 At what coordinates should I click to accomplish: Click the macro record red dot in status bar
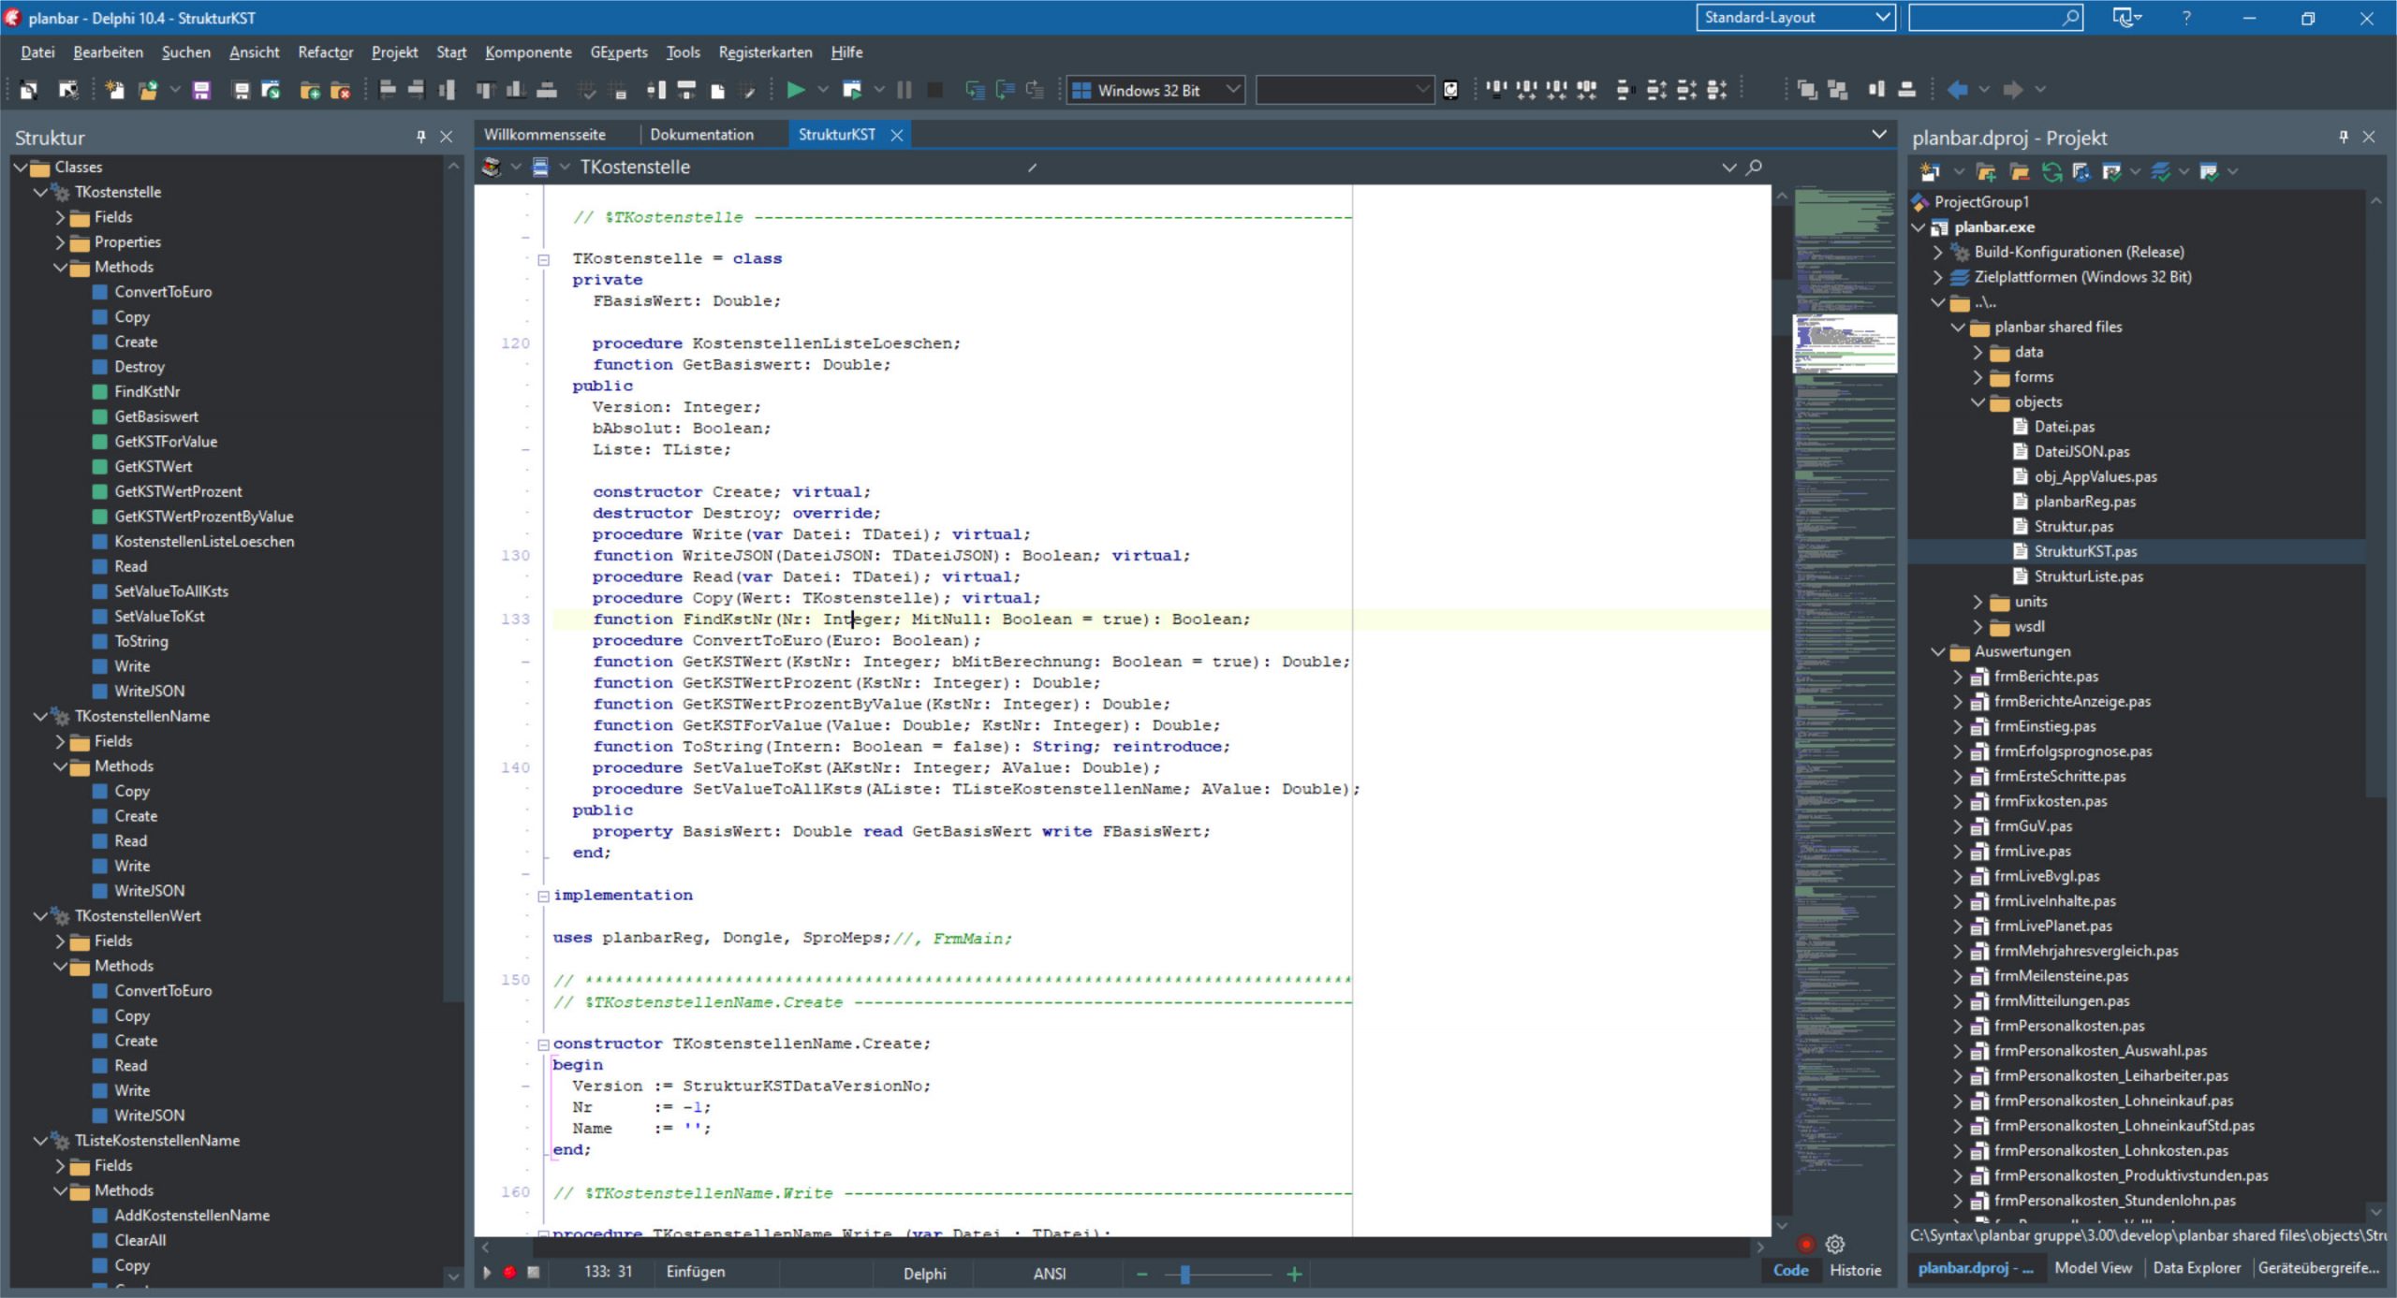(x=509, y=1273)
